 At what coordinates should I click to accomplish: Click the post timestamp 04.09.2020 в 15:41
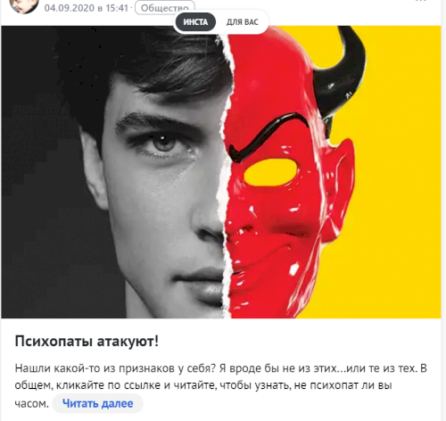pos(87,8)
